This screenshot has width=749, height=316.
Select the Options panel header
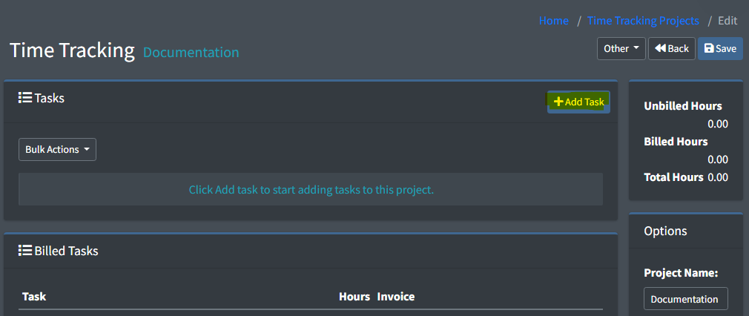click(665, 231)
